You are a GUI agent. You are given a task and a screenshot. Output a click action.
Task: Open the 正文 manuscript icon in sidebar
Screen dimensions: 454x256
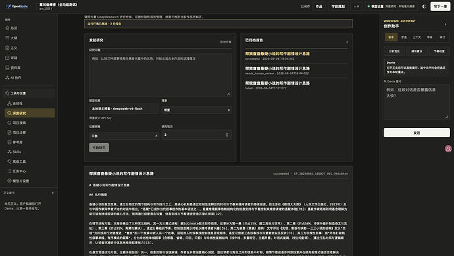(x=7, y=48)
